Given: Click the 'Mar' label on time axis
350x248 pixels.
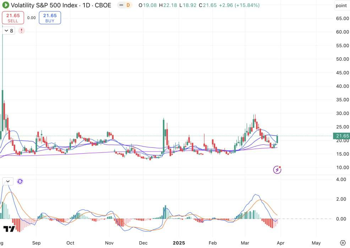Looking at the screenshot, I should (245, 243).
